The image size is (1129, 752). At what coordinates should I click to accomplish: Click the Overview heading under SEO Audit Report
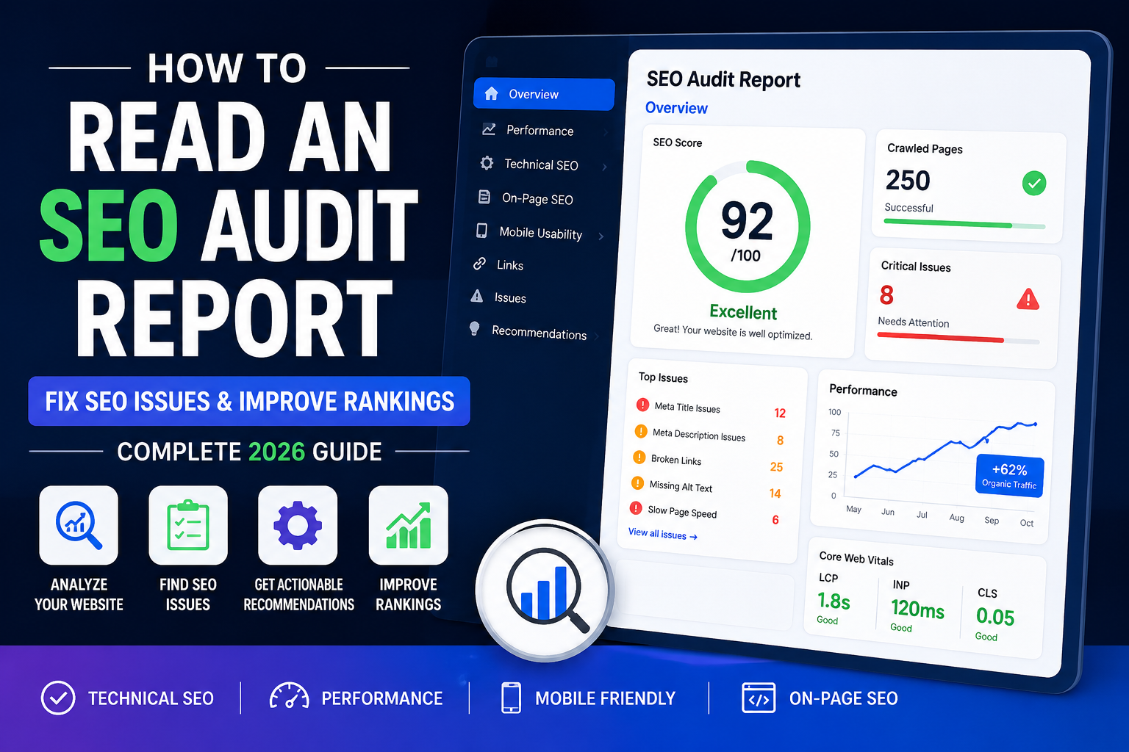(676, 108)
